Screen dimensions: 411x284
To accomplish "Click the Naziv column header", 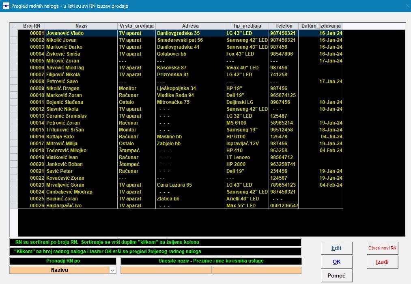I will click(81, 26).
